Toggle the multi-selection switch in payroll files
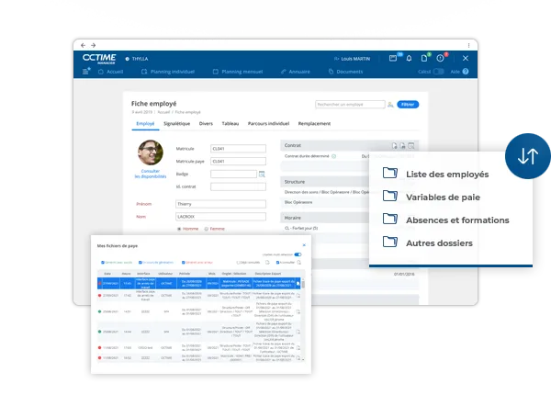The image size is (551, 395). tap(298, 254)
